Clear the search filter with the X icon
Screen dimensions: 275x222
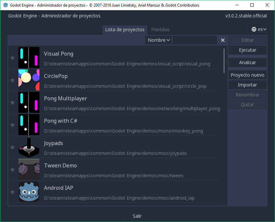tap(222, 40)
